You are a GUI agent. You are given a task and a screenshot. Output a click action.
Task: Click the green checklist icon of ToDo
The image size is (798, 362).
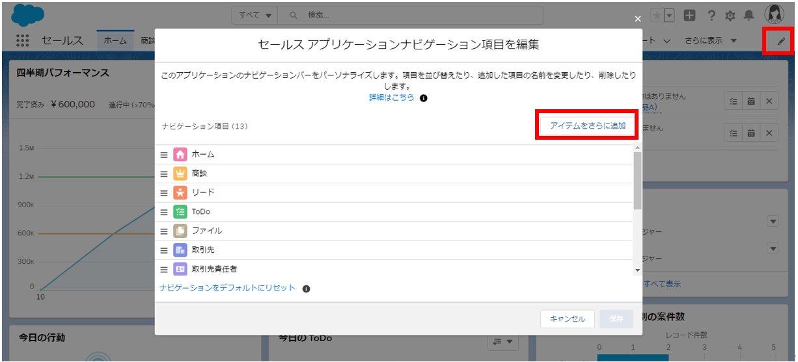(x=180, y=212)
